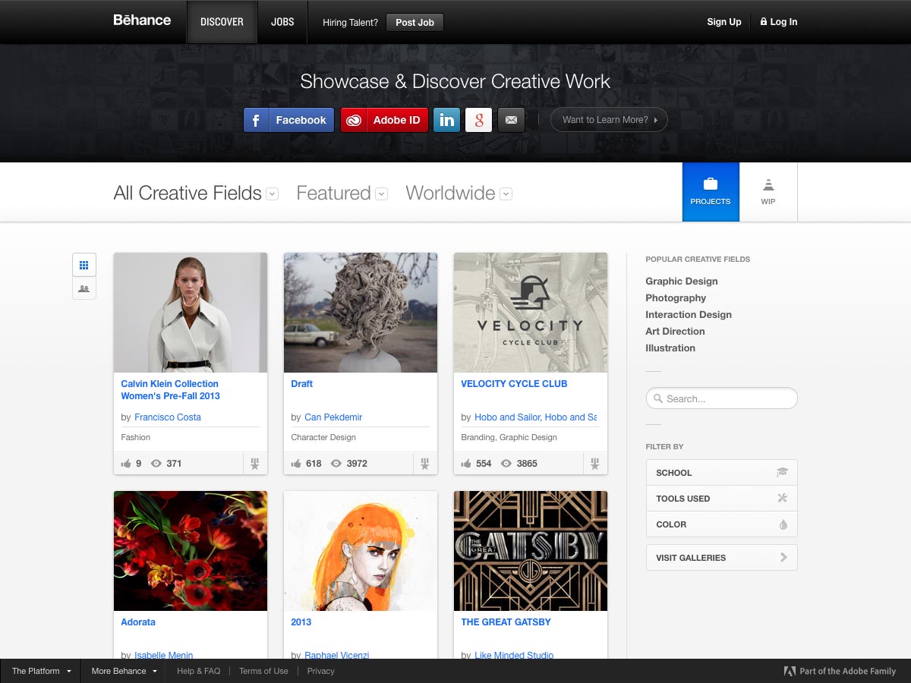The width and height of the screenshot is (911, 683).
Task: Open the Draft project thumbnail
Action: pos(361,313)
